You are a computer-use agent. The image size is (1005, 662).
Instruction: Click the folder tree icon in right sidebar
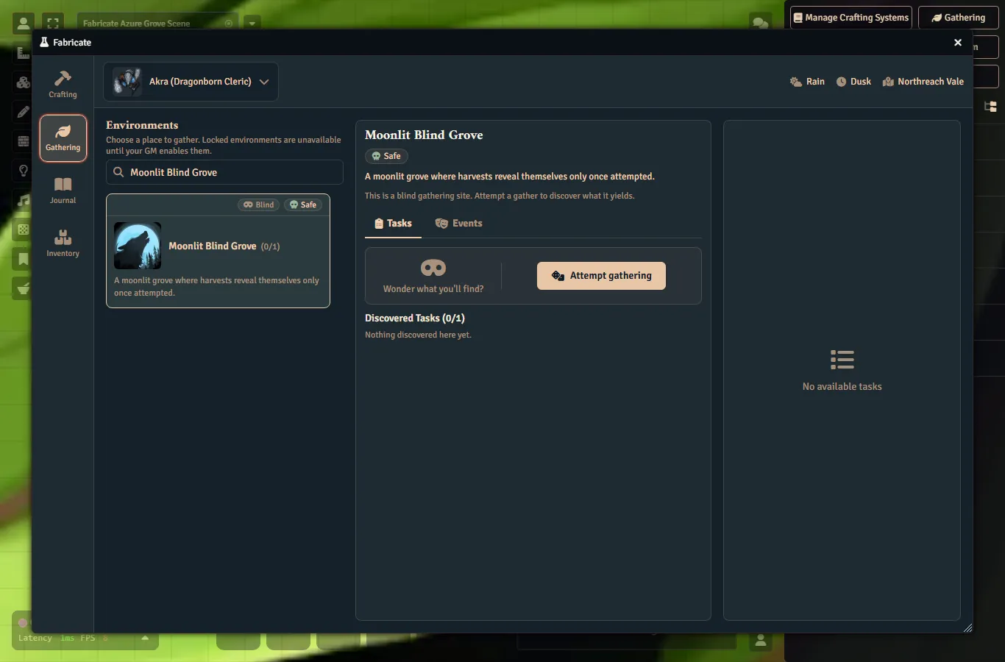coord(991,107)
